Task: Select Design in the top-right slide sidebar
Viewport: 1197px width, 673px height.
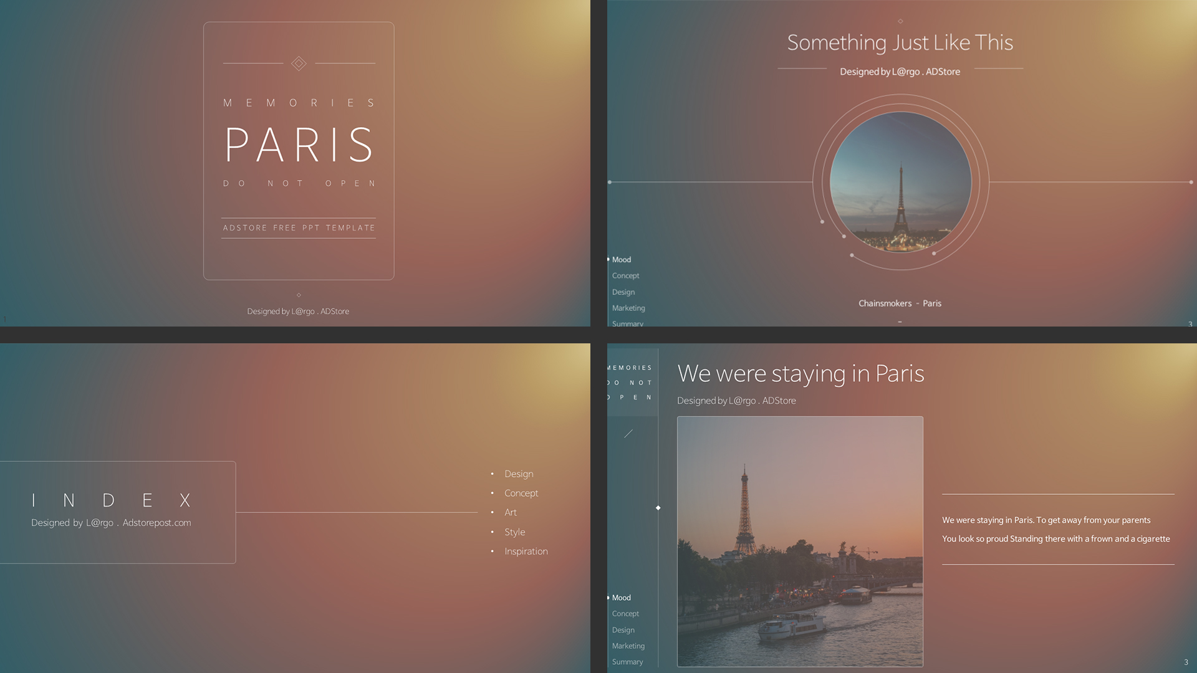Action: (x=623, y=292)
